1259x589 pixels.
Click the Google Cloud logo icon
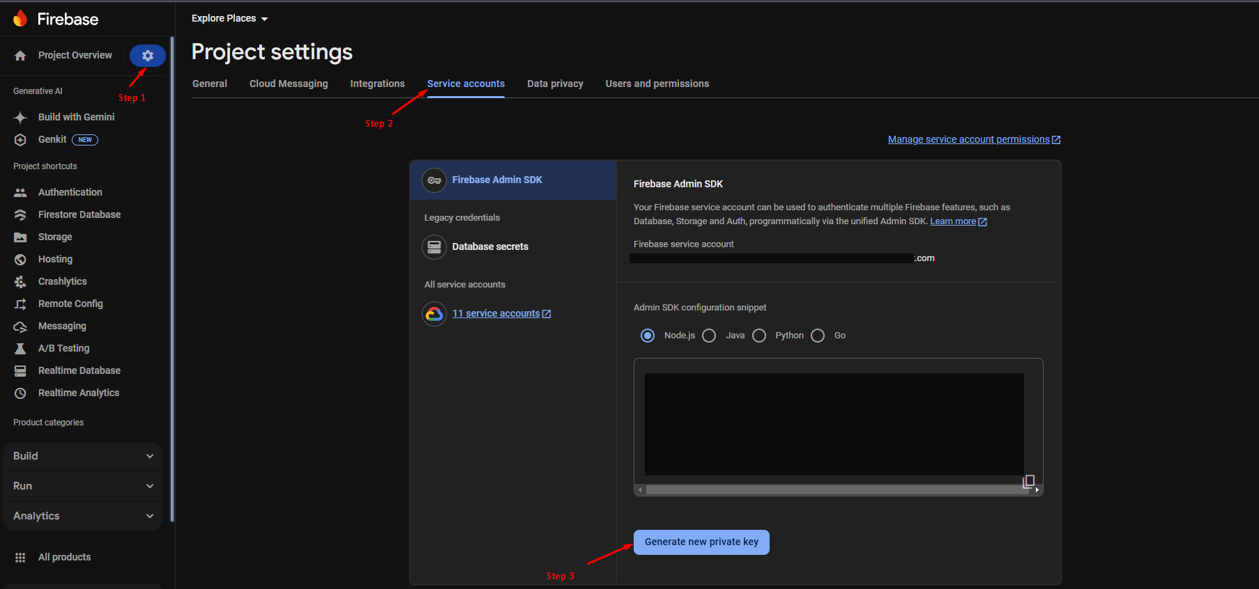click(x=434, y=314)
